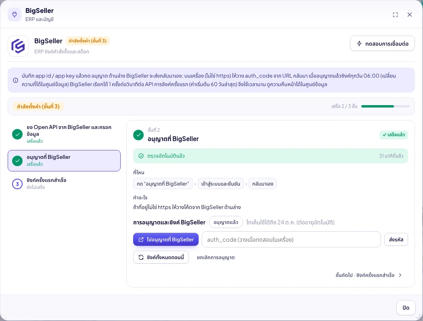The height and width of the screenshot is (321, 423).
Task: Click the BigSeller logo icon
Action: pos(18,46)
